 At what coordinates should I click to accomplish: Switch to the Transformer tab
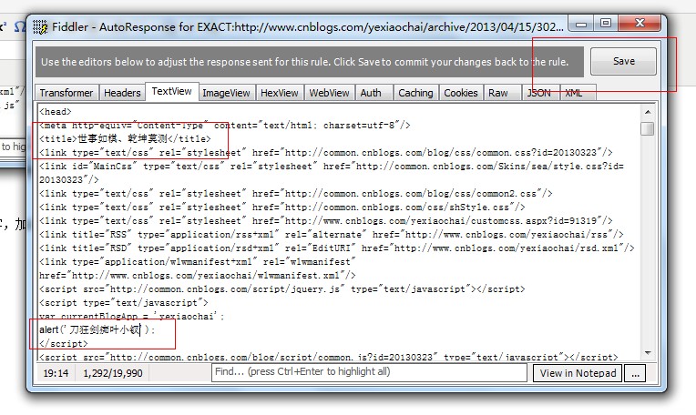[67, 93]
